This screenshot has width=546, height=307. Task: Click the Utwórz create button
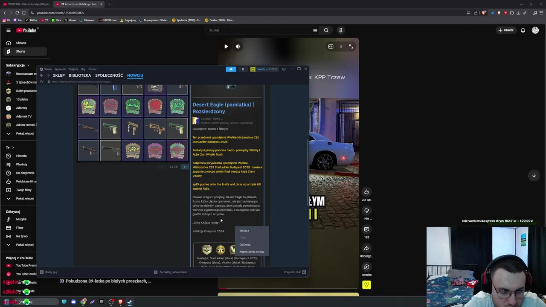pos(505,30)
